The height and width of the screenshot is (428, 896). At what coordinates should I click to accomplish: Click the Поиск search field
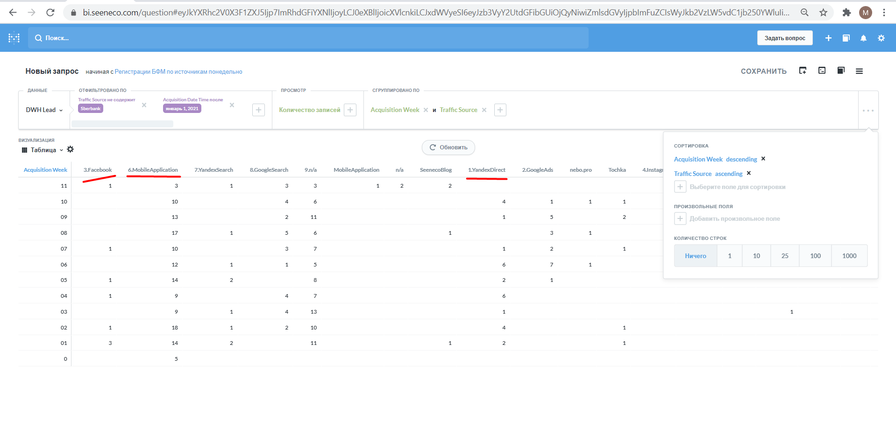[x=308, y=38]
